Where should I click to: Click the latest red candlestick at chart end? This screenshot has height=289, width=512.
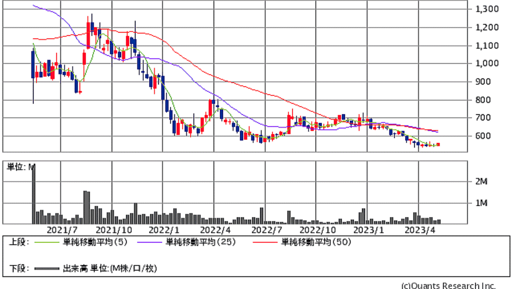(438, 144)
